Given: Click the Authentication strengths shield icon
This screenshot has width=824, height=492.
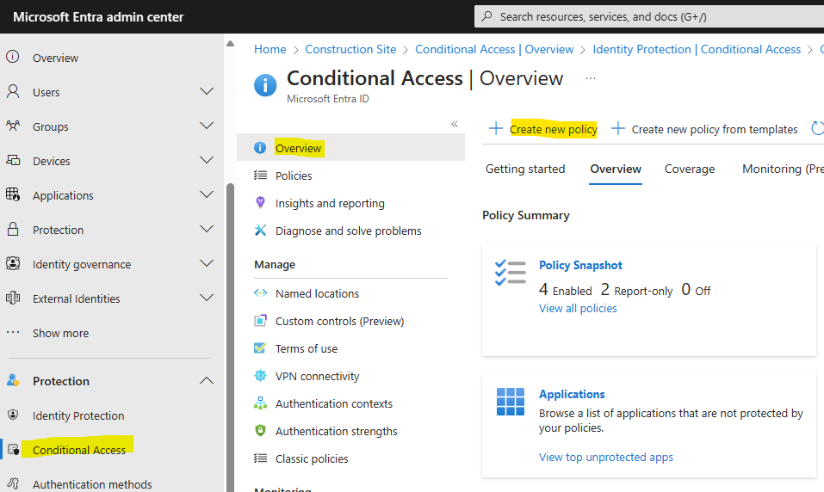Looking at the screenshot, I should [260, 431].
